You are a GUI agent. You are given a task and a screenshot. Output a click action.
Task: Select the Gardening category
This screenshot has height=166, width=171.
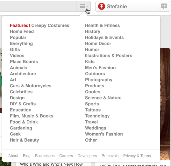pyautogui.click(x=21, y=128)
